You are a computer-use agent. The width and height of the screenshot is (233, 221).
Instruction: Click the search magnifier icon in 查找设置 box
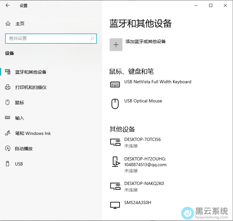coord(92,39)
